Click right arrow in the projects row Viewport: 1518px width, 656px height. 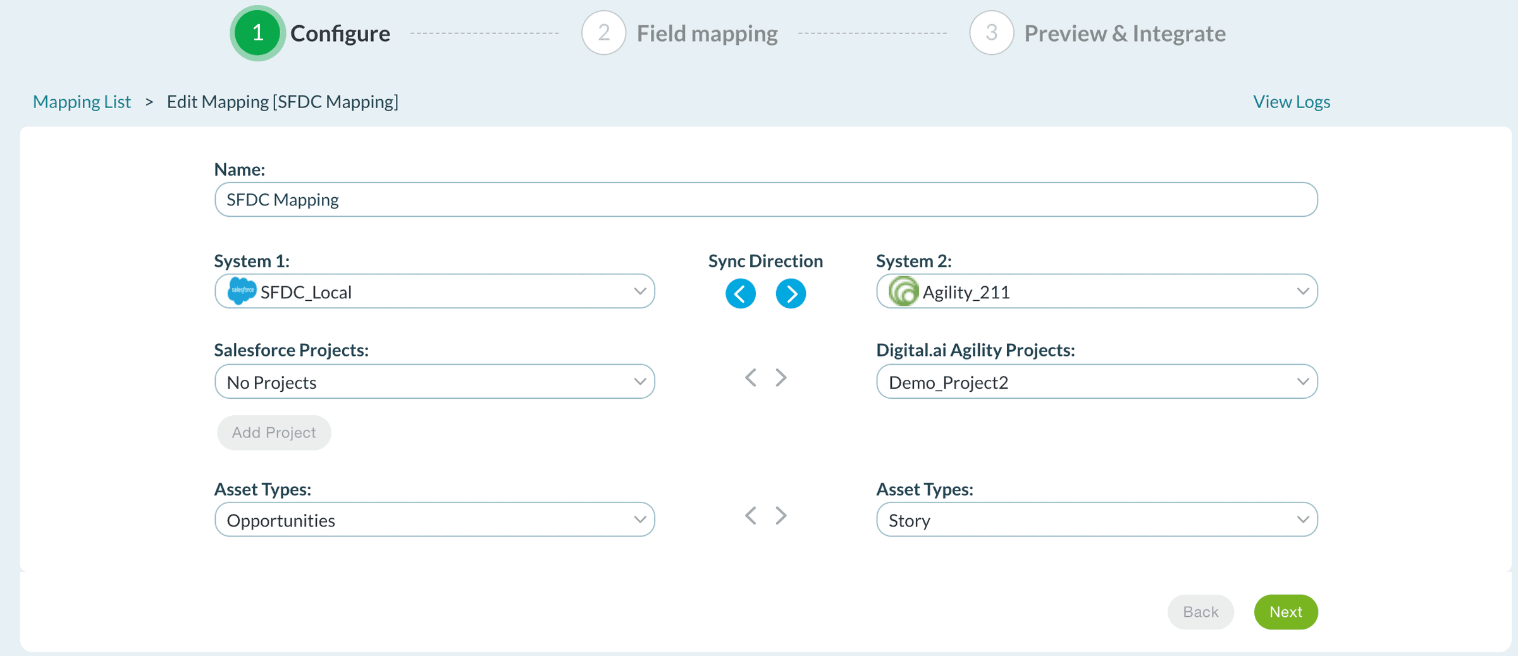pyautogui.click(x=781, y=378)
